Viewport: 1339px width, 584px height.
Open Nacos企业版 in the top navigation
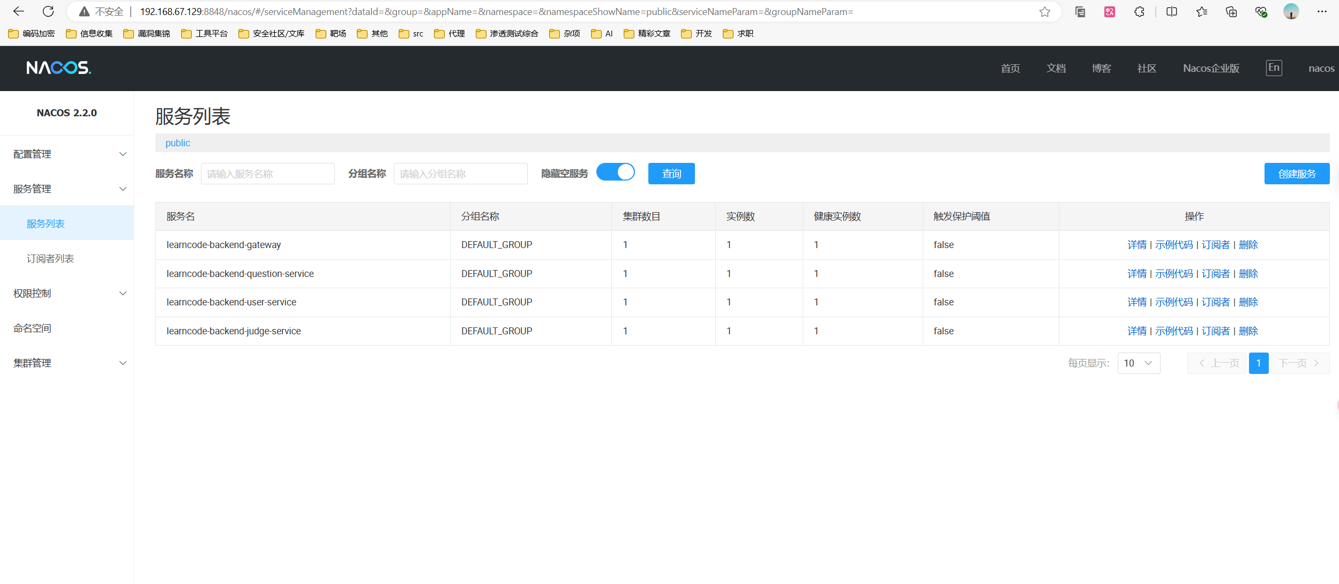[x=1211, y=69]
